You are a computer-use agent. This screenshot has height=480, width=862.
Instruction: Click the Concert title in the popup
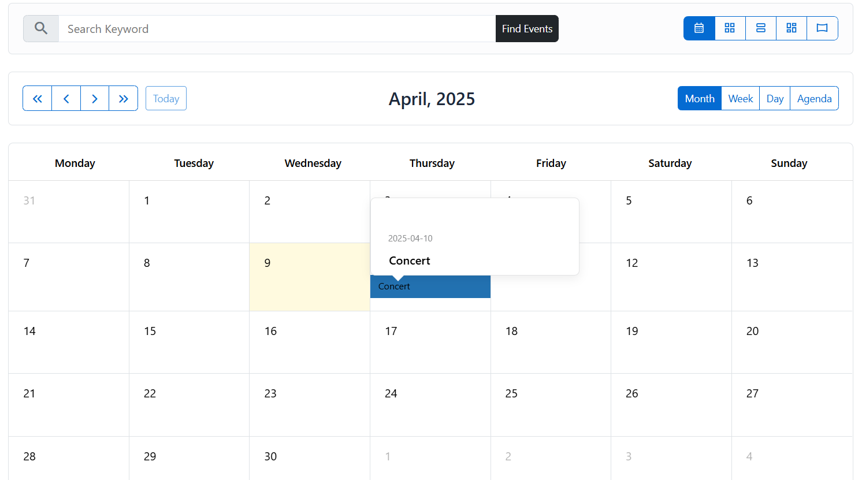point(410,261)
